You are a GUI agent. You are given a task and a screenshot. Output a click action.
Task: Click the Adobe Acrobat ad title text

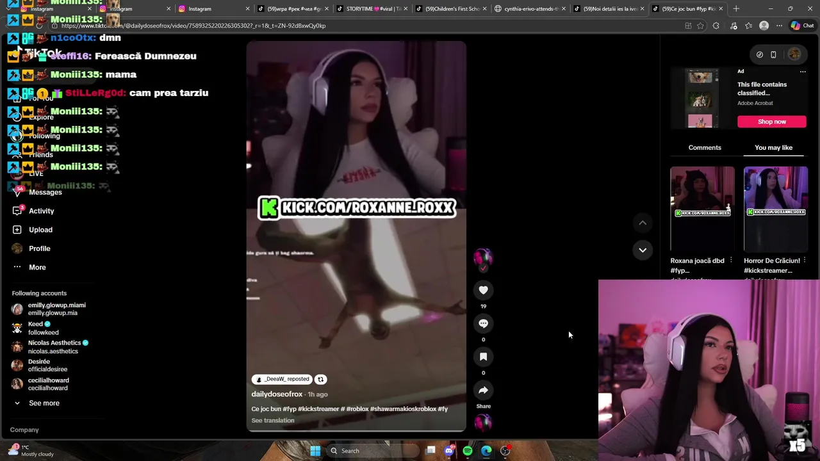point(755,103)
